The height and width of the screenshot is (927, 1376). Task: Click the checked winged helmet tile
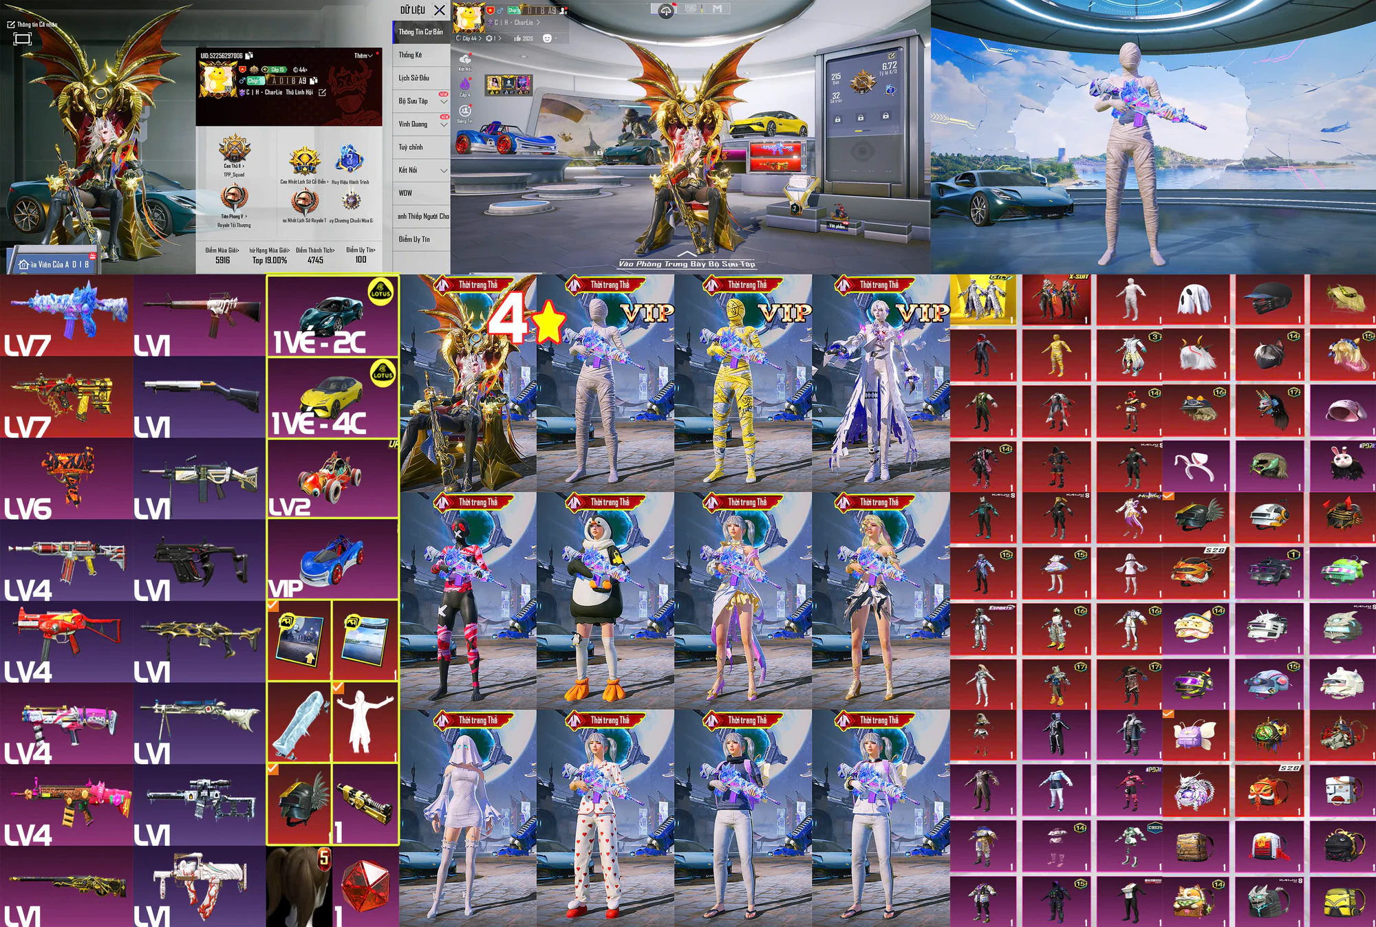[x=299, y=804]
